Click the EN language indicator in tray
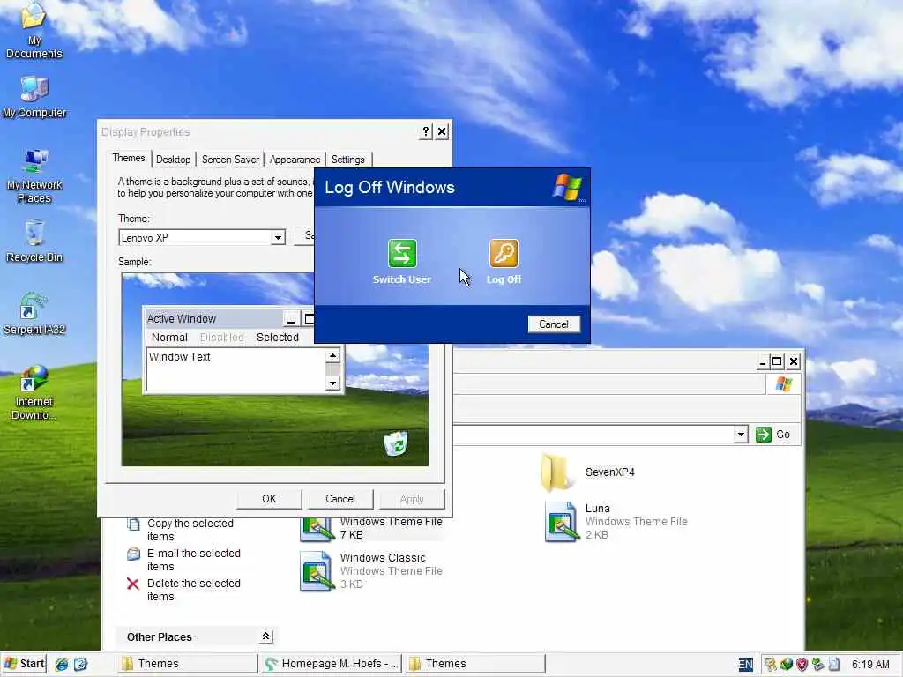This screenshot has height=677, width=903. (x=745, y=665)
